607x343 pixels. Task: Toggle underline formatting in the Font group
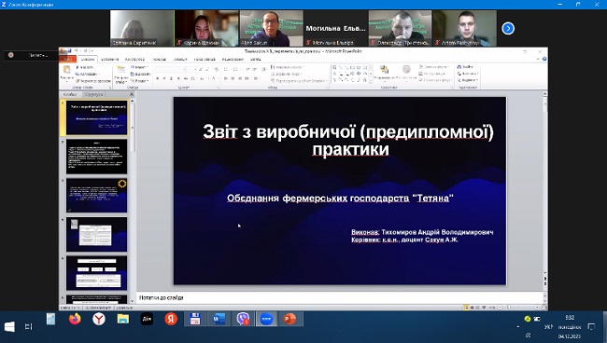[x=171, y=78]
